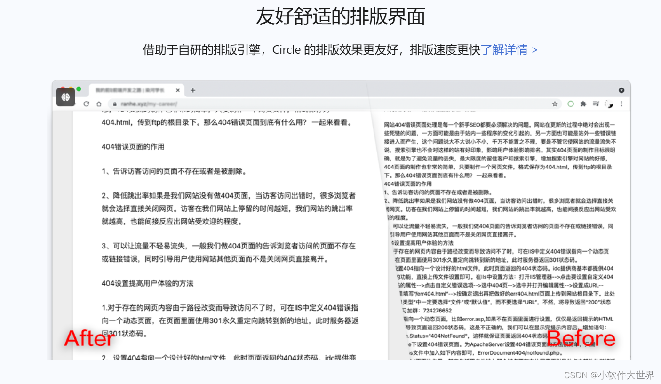
Task: Click the ranhe.xyz address bar
Action: click(x=334, y=104)
